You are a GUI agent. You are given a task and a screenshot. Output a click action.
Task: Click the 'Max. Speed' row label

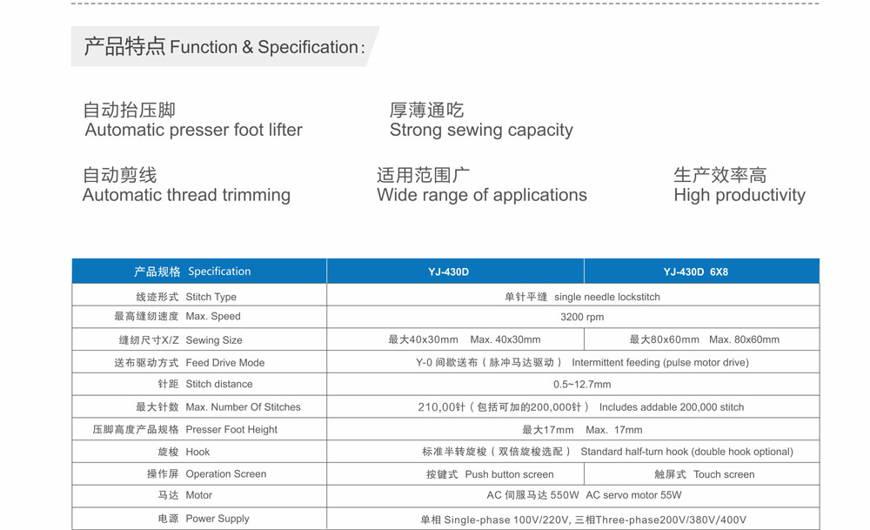pyautogui.click(x=213, y=316)
